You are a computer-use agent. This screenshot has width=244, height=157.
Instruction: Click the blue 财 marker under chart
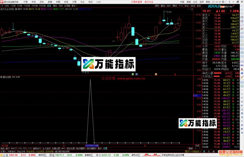click(137, 74)
